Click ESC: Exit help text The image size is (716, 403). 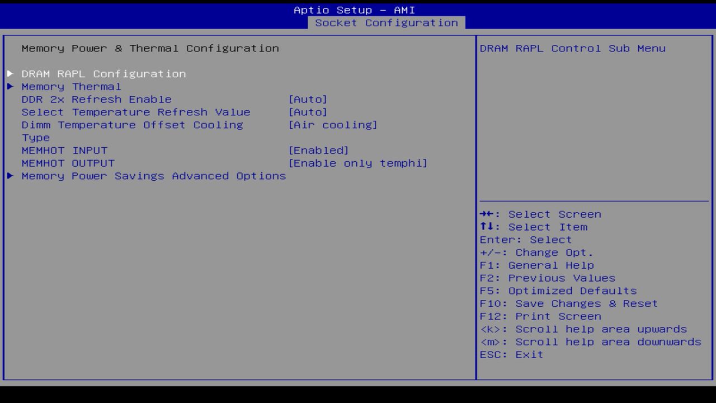511,354
